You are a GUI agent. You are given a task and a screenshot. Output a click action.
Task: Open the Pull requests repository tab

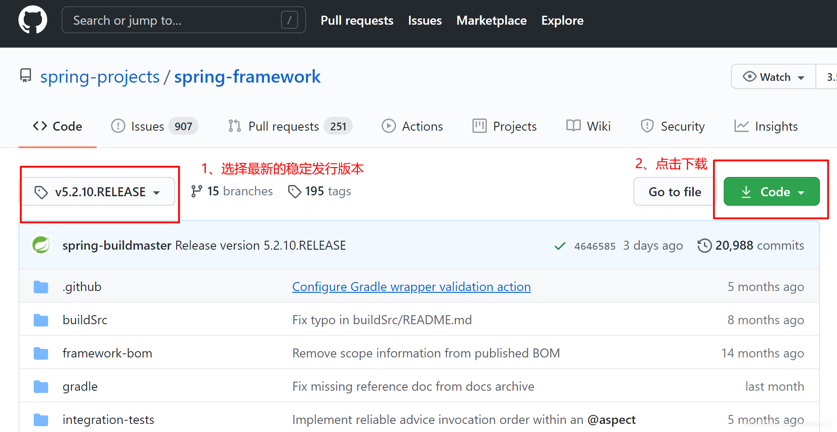[x=290, y=127]
